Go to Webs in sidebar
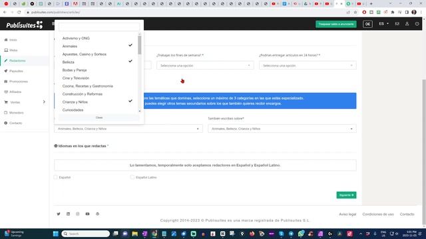Image resolution: width=426 pixels, height=239 pixels. 13,50
